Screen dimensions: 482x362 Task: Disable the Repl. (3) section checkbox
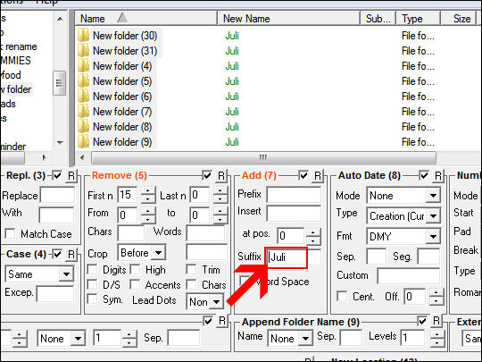pyautogui.click(x=57, y=175)
